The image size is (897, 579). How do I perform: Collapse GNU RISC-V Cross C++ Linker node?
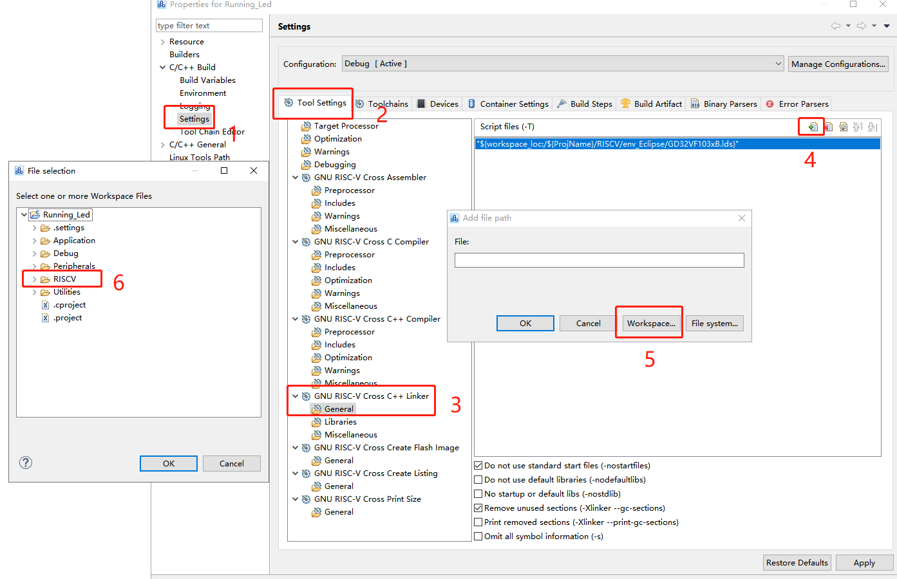[x=296, y=396]
